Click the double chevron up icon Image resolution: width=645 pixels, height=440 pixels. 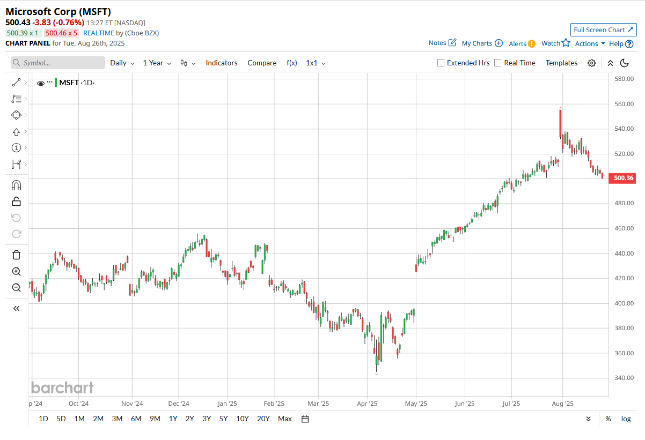(x=610, y=63)
